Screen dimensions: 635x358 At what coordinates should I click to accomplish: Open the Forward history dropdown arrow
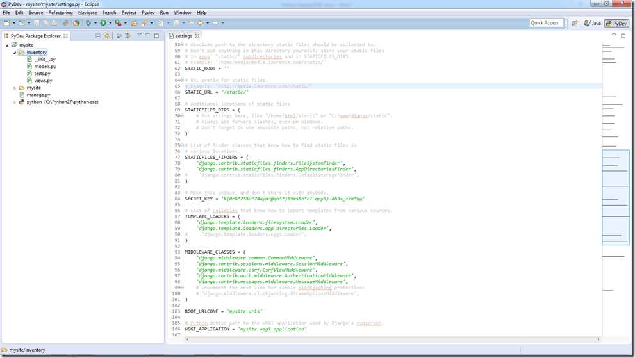point(223,23)
